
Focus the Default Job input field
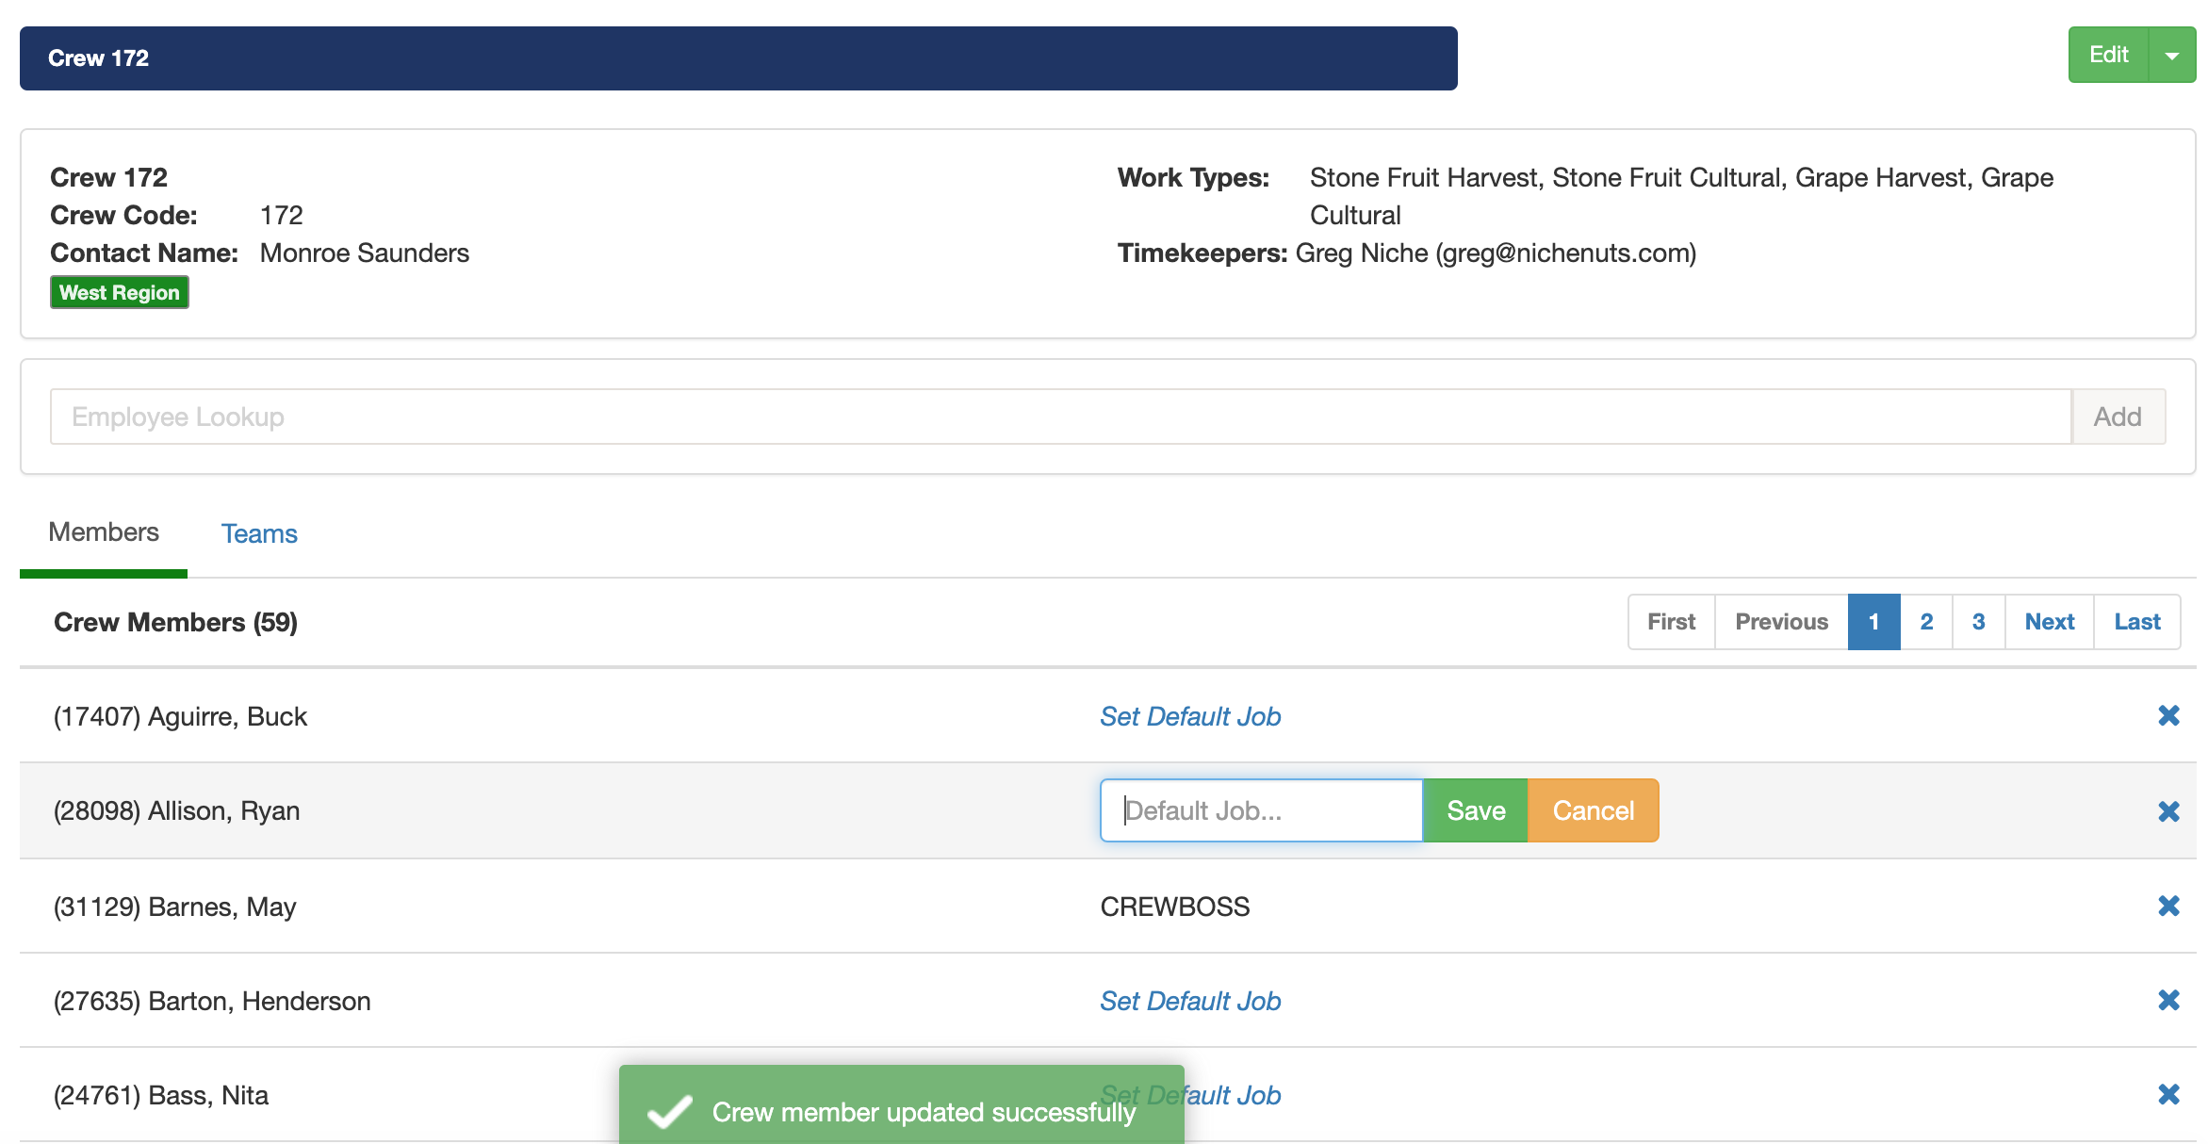[1261, 810]
